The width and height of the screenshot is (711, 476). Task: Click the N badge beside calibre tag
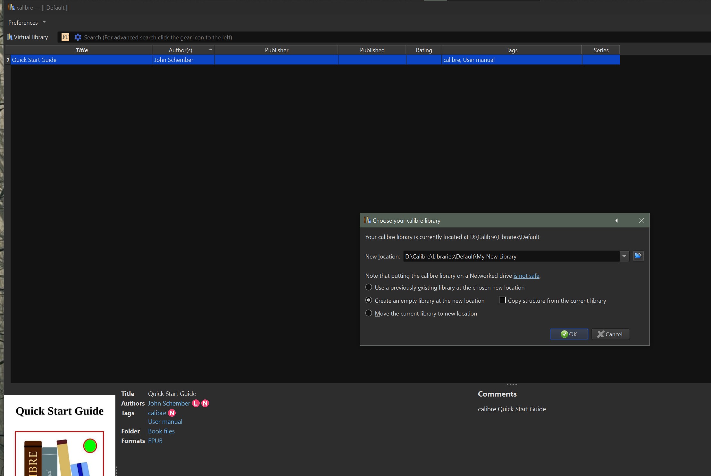pos(172,413)
